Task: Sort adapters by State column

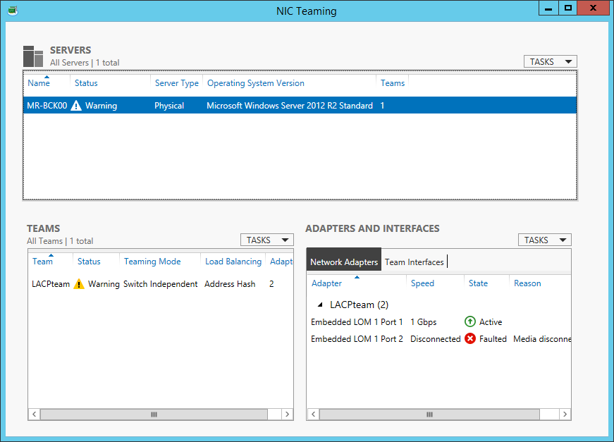Action: tap(478, 283)
